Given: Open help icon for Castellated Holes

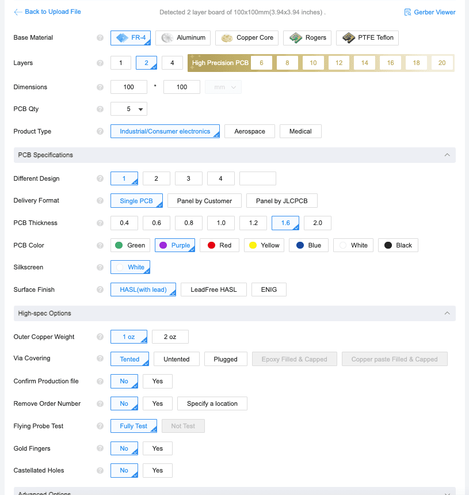Looking at the screenshot, I should pos(100,470).
